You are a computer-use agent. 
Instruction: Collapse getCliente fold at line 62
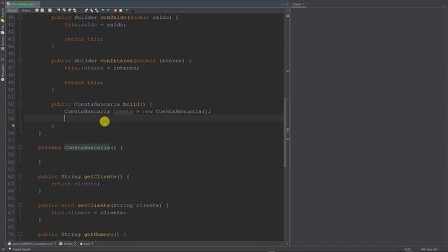tap(20, 176)
